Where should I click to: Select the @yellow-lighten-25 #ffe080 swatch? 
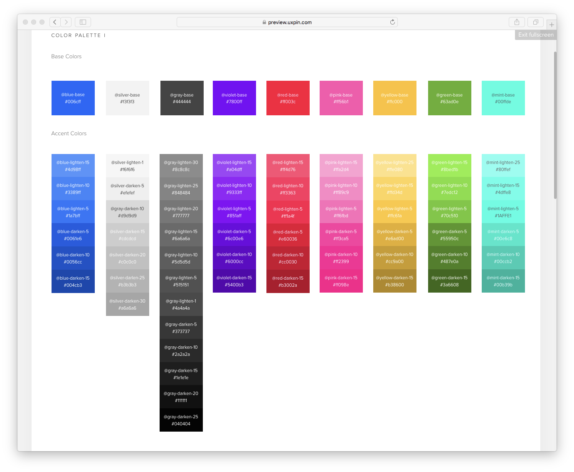(x=394, y=166)
